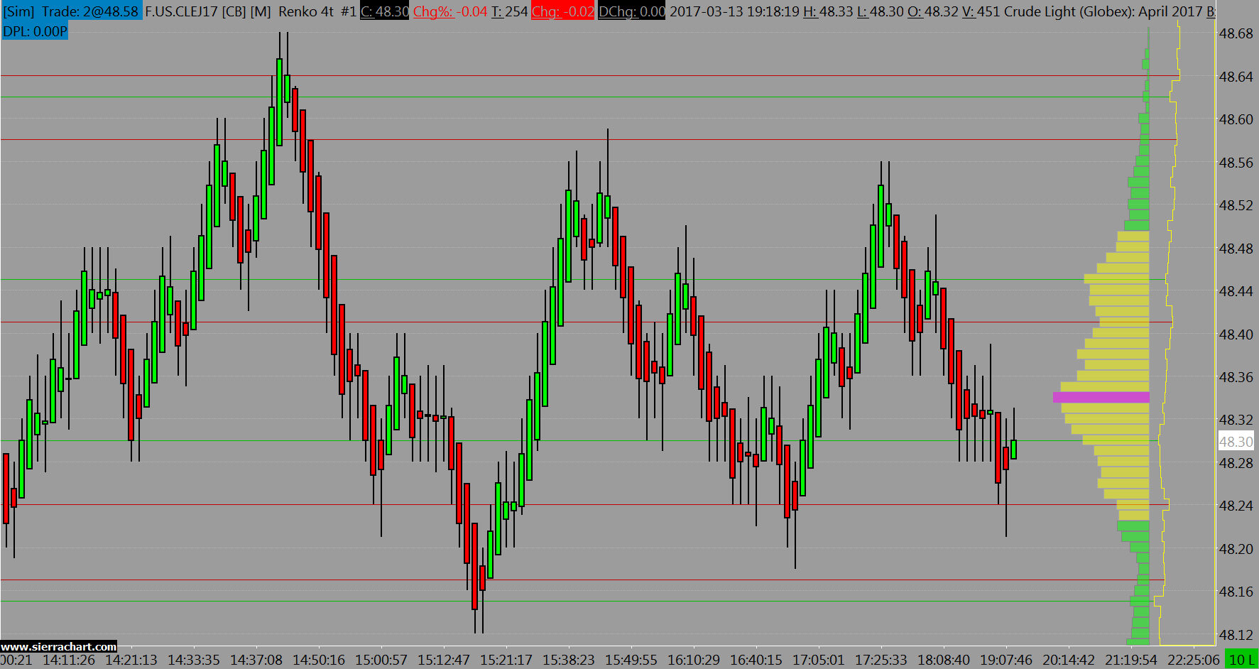Viewport: 1259px width, 669px height.
Task: Click the 'Chg%: -0.04' percent change field
Action: [x=450, y=11]
